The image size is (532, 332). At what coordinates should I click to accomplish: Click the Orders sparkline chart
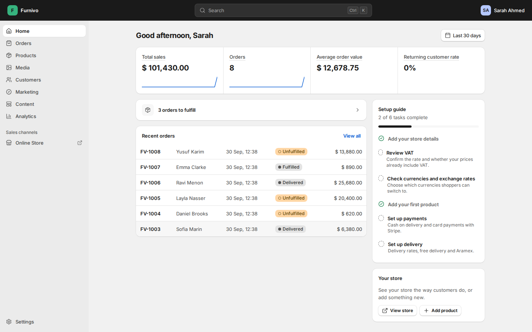(267, 82)
